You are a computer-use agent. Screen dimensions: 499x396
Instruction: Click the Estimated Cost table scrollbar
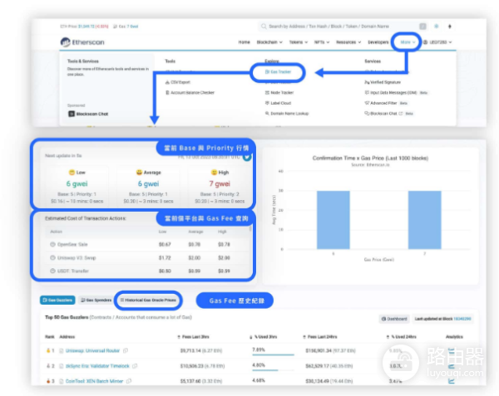[x=250, y=228]
